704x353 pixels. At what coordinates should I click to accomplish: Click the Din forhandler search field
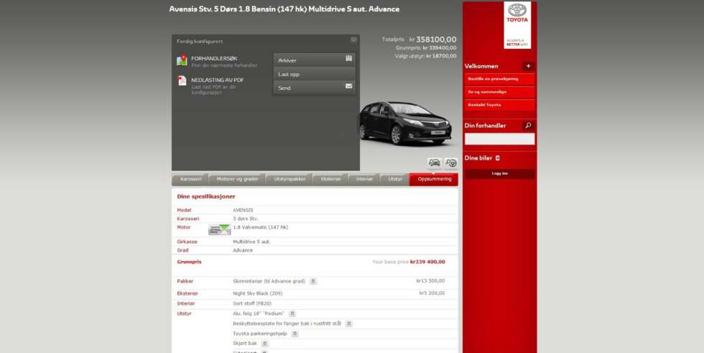(x=500, y=139)
